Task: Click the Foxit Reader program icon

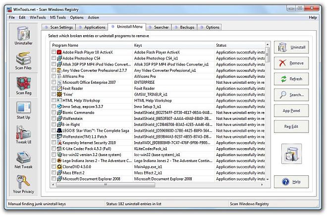Action: [x=59, y=88]
